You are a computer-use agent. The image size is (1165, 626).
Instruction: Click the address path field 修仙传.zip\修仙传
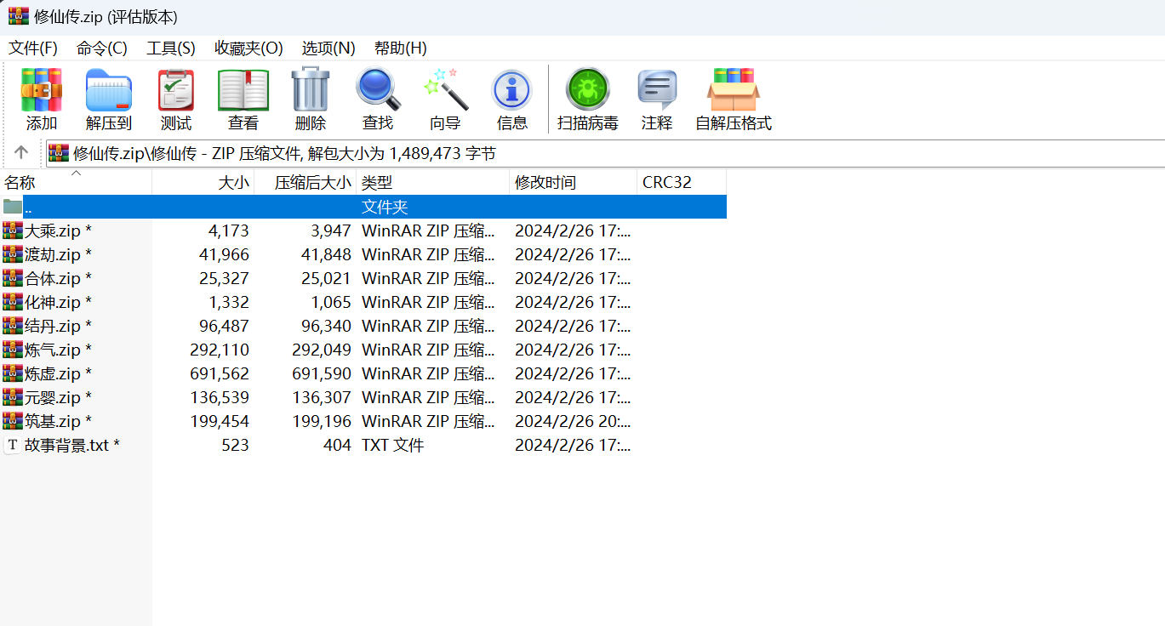pos(605,153)
